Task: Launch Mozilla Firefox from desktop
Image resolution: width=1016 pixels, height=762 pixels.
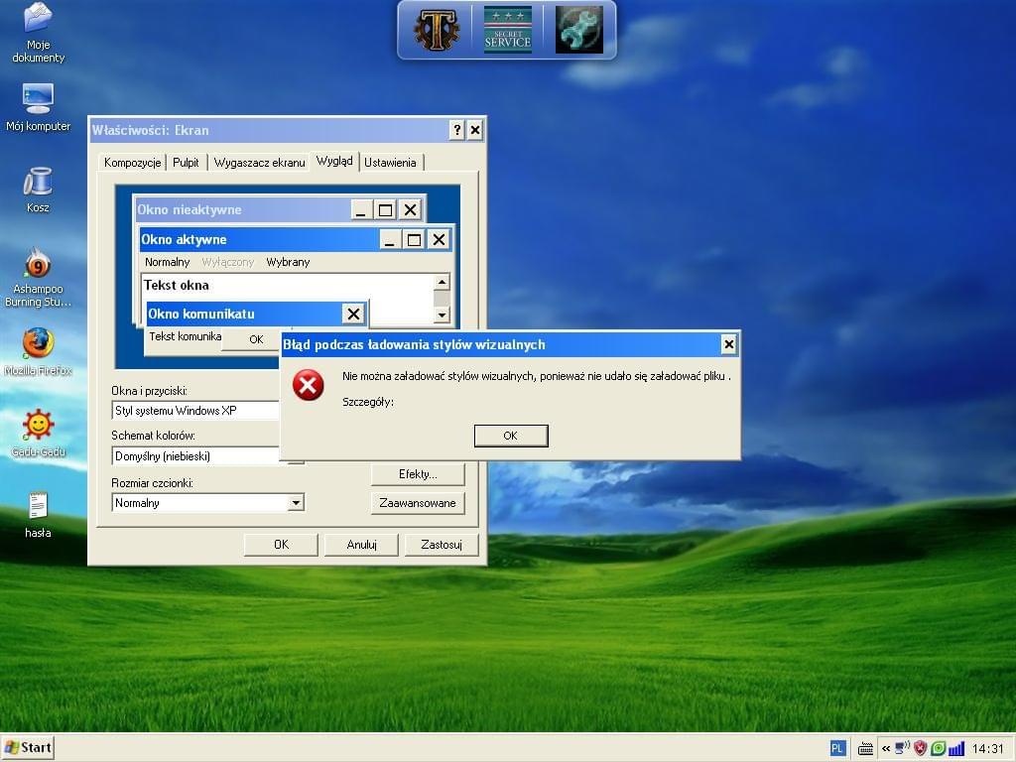Action: [39, 352]
